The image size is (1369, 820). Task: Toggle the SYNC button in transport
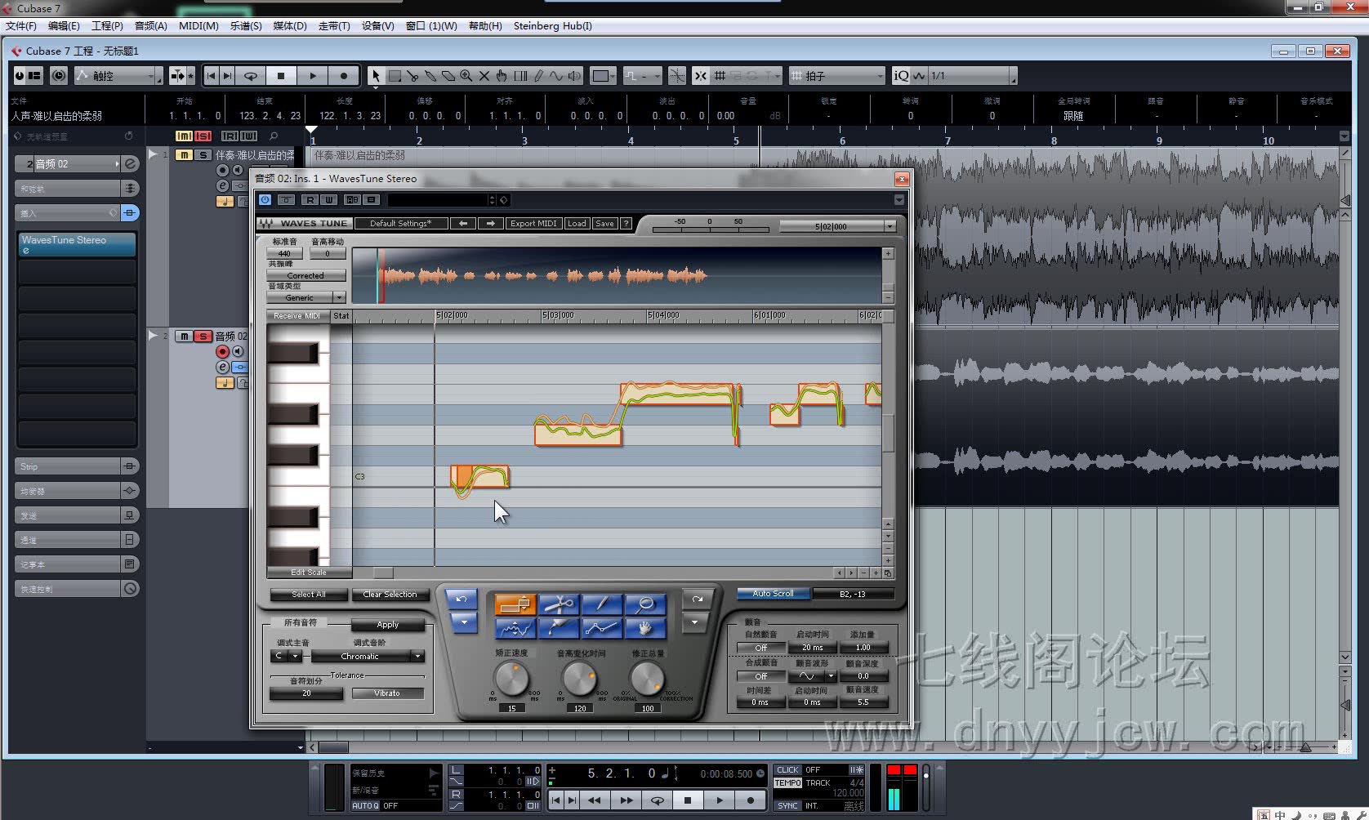787,805
